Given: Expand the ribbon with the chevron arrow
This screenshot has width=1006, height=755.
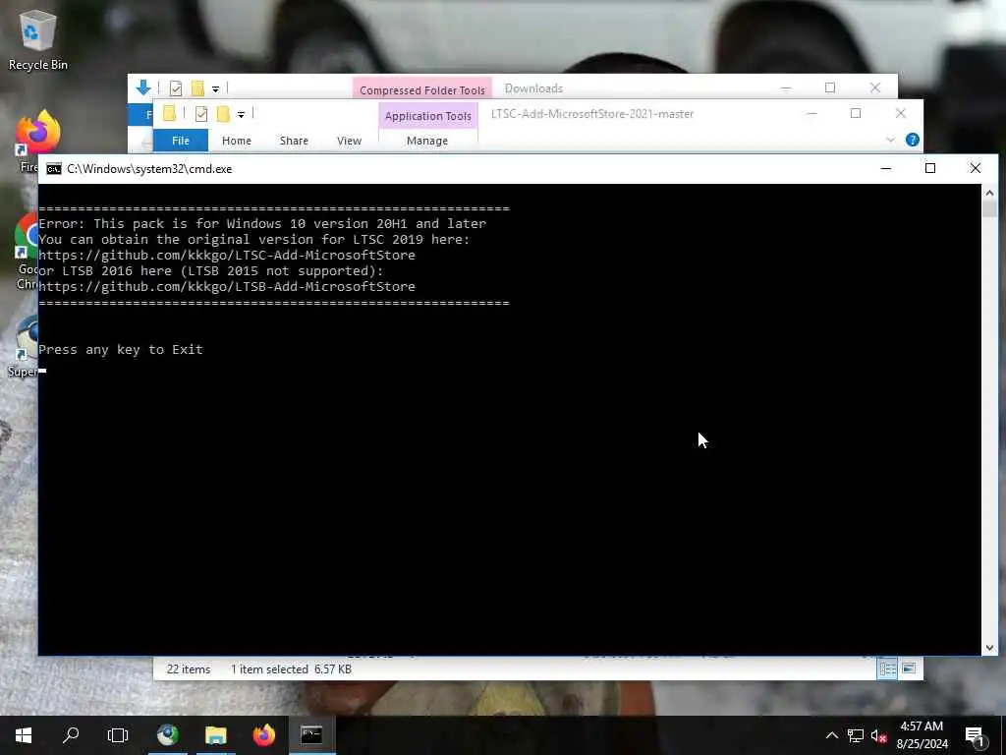Looking at the screenshot, I should click(890, 140).
